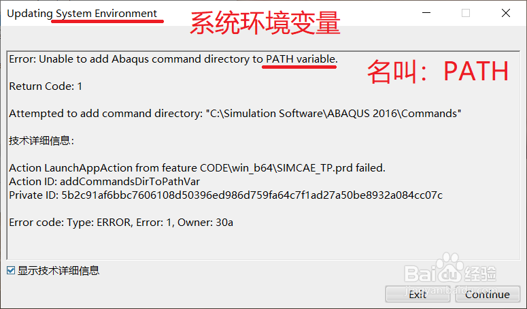Viewport: 527px width, 309px height.
Task: Click the Private ID hash string
Action: (x=252, y=195)
